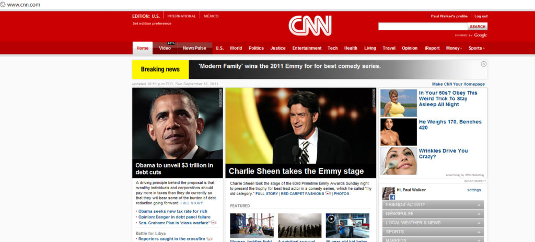
Task: Click Set edition preference
Action: (152, 24)
